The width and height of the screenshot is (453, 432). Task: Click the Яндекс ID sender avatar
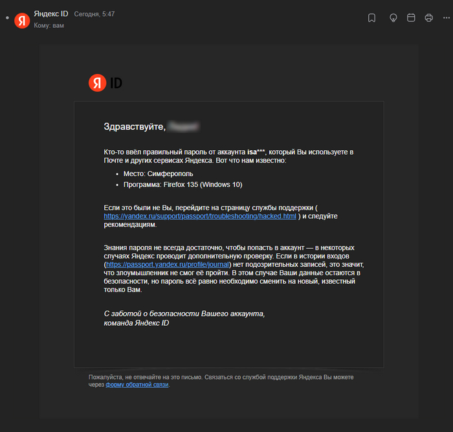coord(22,21)
